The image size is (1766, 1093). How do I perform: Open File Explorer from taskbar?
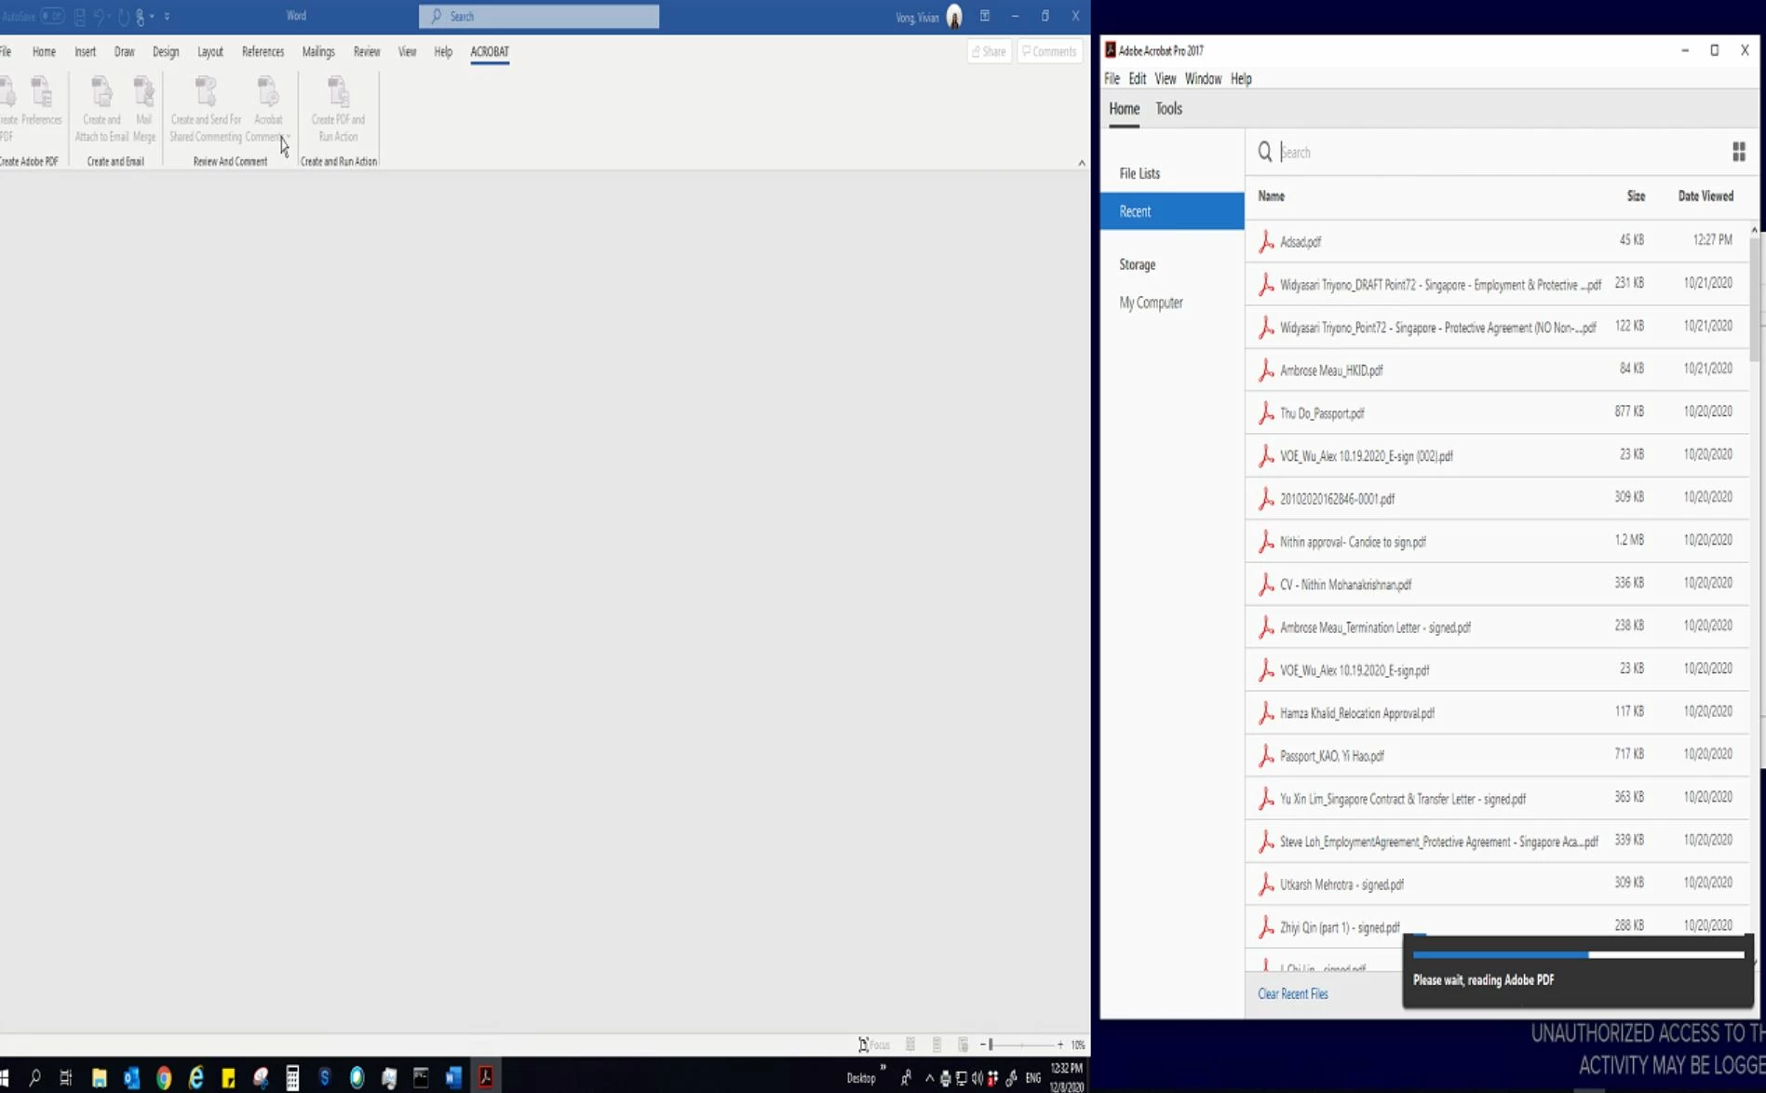(100, 1078)
